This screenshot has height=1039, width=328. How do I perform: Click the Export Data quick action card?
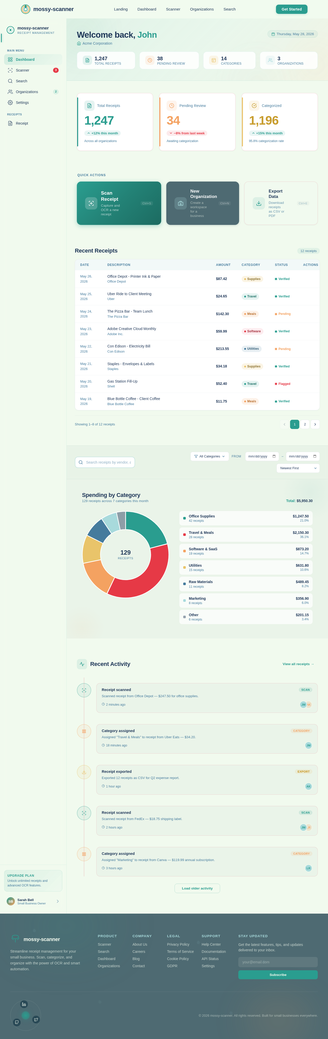pos(281,203)
